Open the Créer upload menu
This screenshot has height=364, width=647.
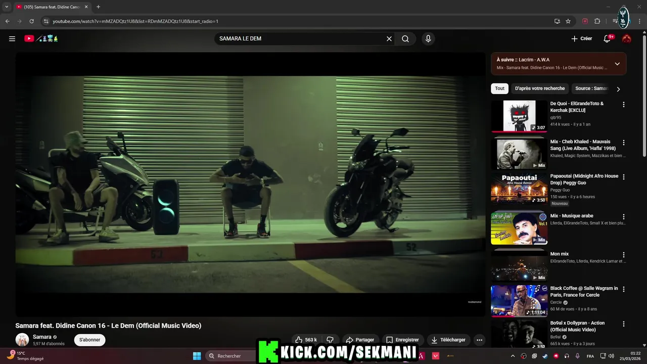pos(582,38)
